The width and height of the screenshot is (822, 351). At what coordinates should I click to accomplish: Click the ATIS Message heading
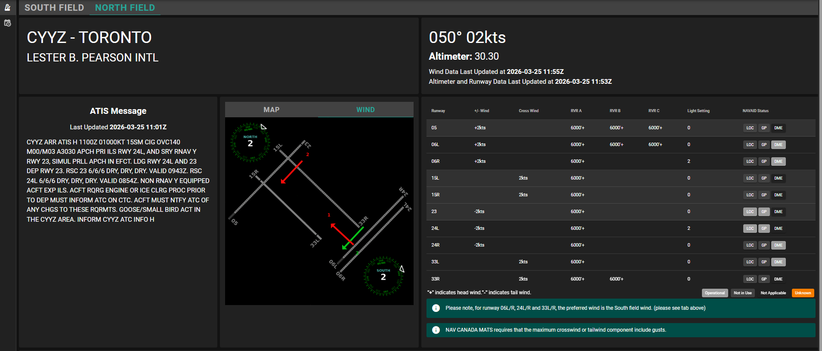[118, 111]
